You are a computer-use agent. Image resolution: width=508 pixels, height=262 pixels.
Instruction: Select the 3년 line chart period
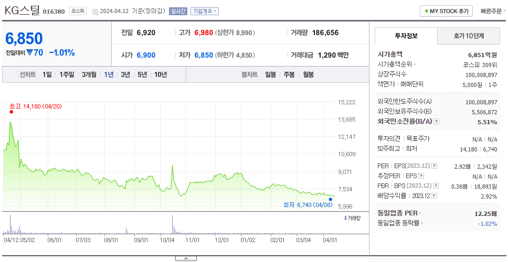125,75
